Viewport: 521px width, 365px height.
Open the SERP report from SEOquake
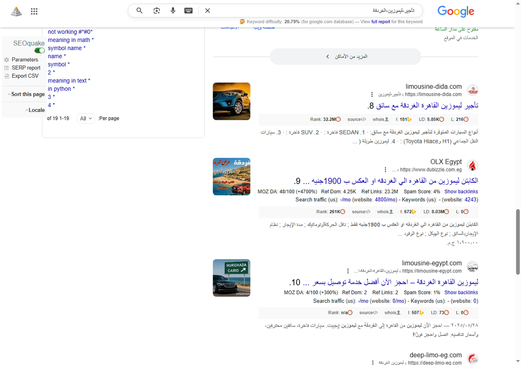(x=26, y=68)
